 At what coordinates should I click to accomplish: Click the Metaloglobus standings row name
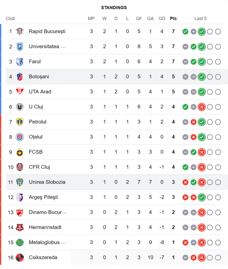(47, 242)
